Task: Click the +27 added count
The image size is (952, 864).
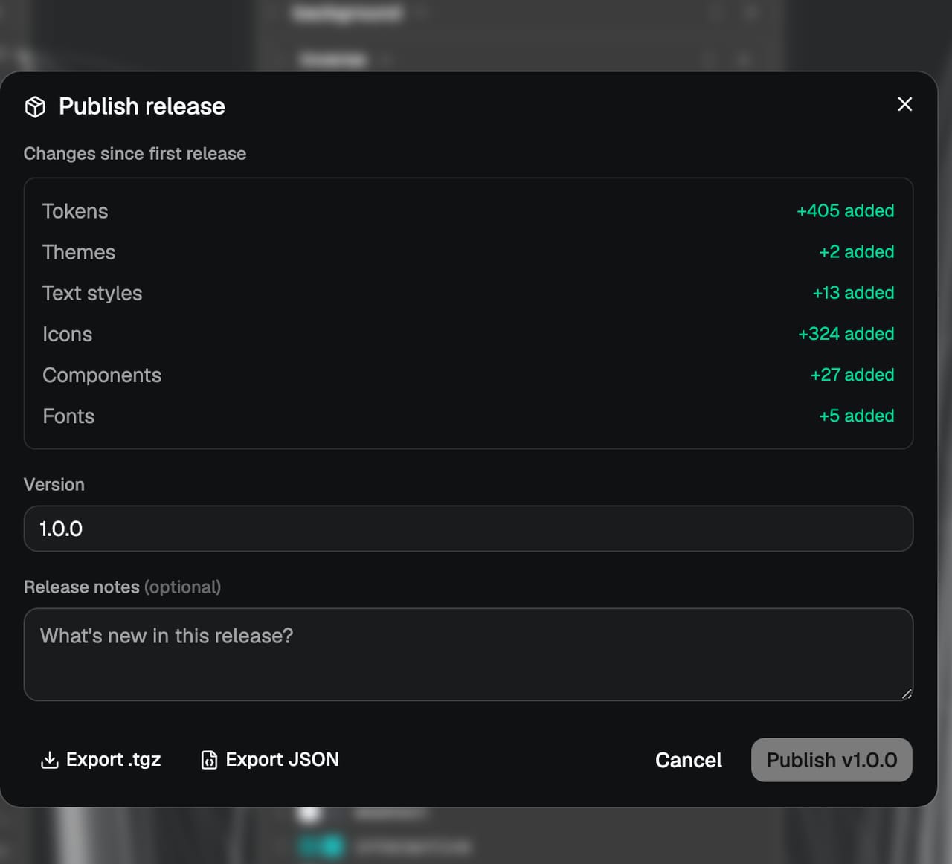Action: 852,375
